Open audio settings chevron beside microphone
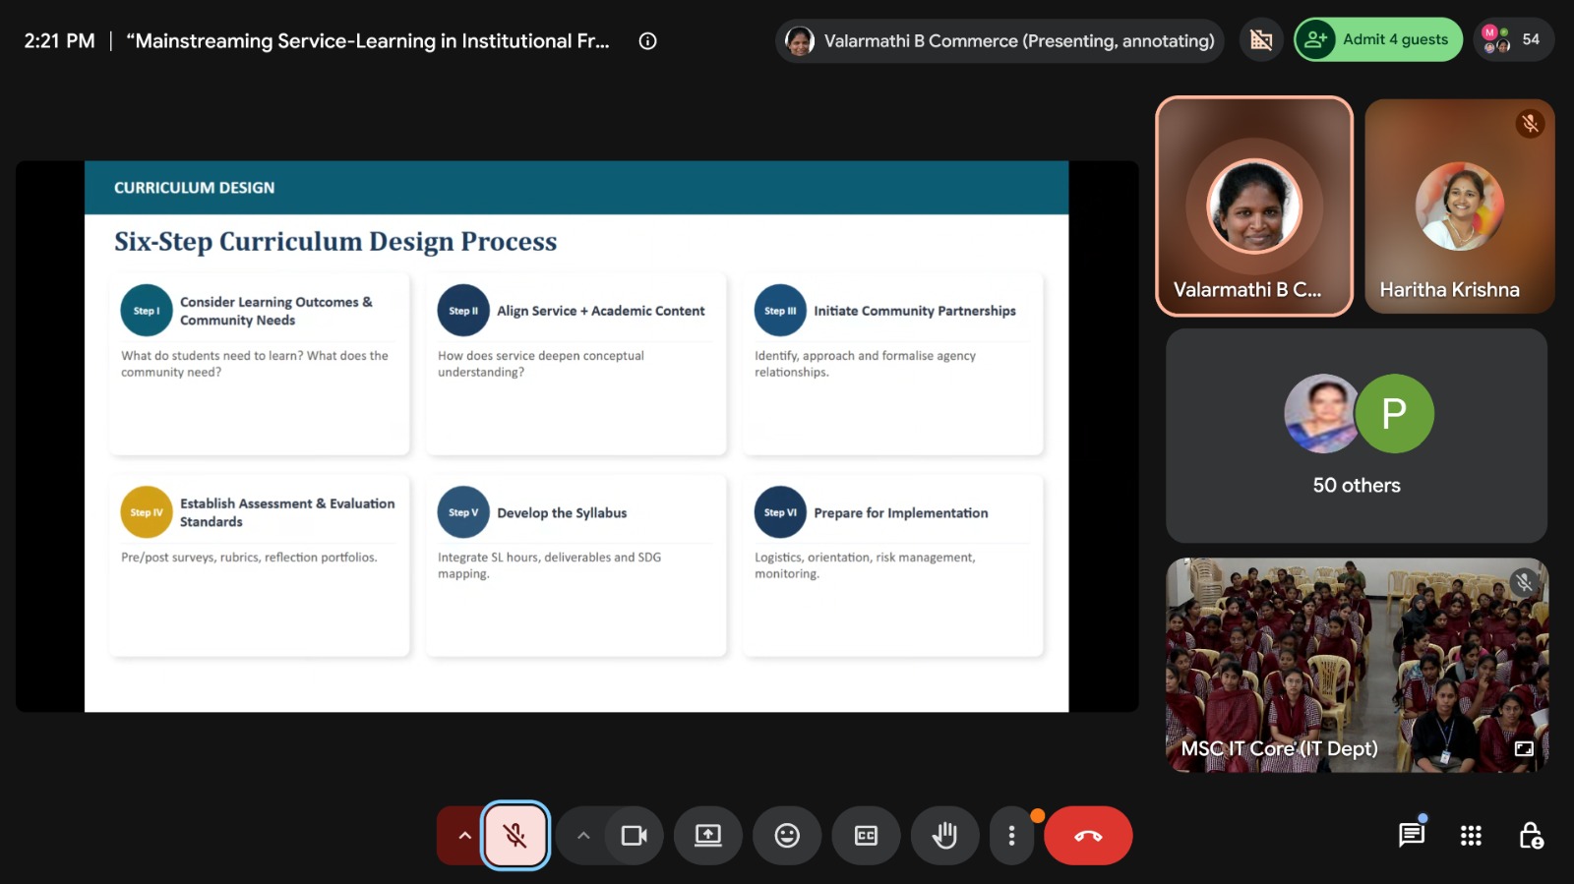 point(464,836)
